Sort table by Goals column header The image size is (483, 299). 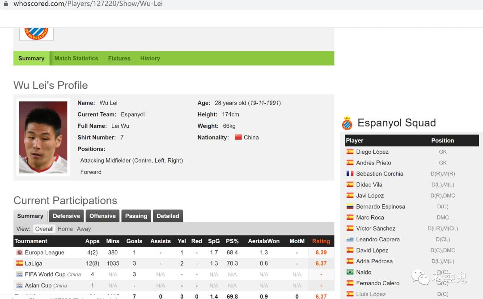[x=134, y=241]
